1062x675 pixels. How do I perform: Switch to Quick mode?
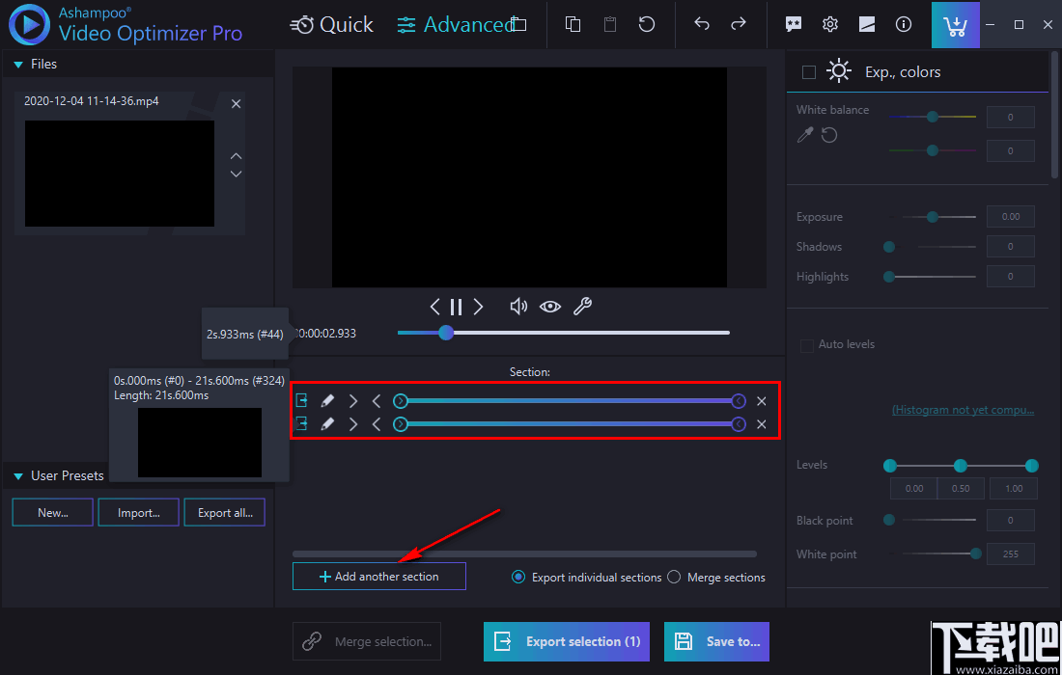click(x=332, y=24)
